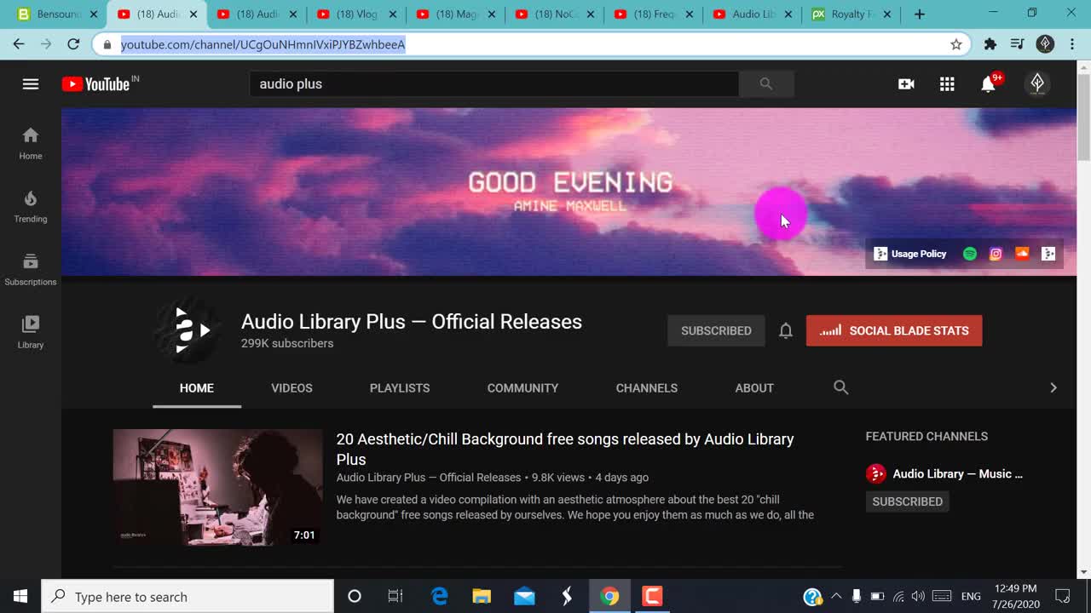Open the account avatar menu
Viewport: 1091px width, 613px height.
1037,83
